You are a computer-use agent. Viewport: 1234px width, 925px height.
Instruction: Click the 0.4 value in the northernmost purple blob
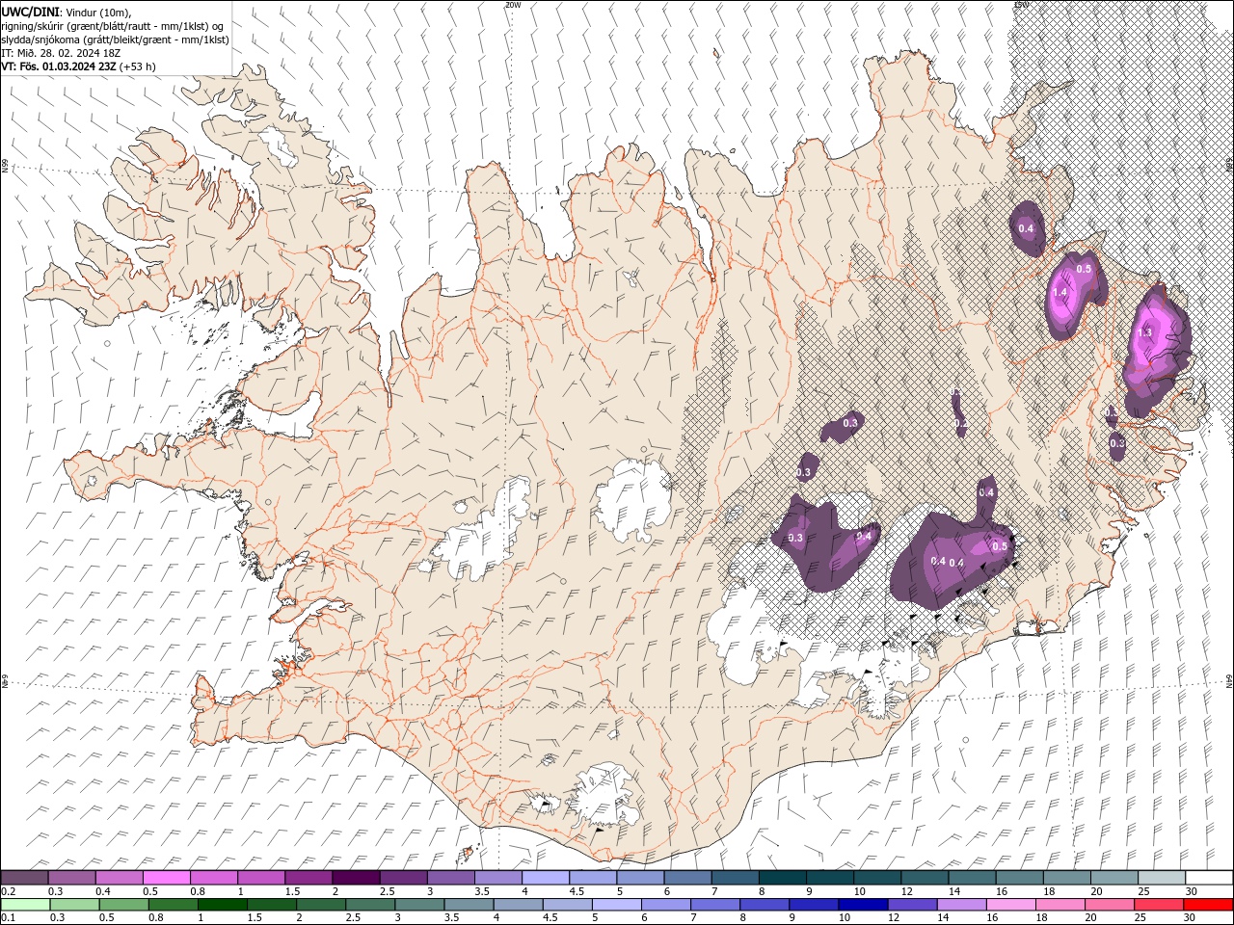[1027, 228]
